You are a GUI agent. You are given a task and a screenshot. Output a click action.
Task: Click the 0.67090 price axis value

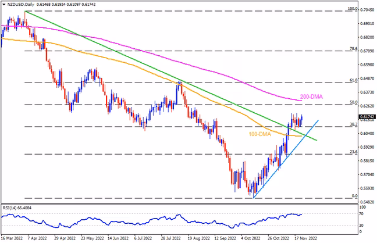[367, 51]
